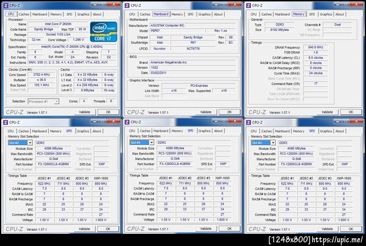Image resolution: width=366 pixels, height=246 pixels.
Task: Click the Cycle Time value '24 clocks'
Action: click(315, 73)
